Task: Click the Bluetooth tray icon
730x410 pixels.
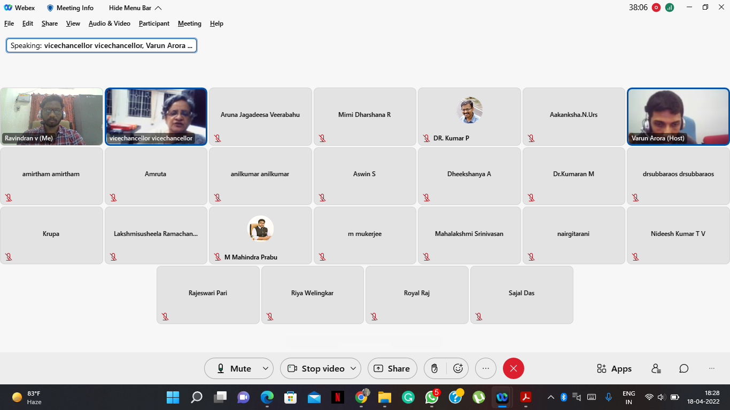Action: (564, 397)
